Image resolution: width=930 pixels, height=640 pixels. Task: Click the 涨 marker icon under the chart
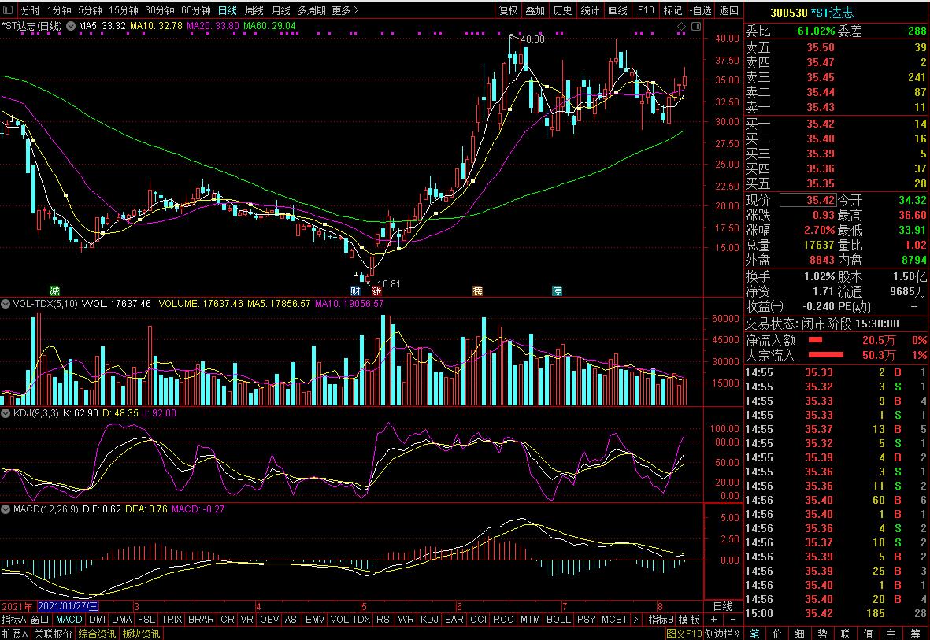365,290
